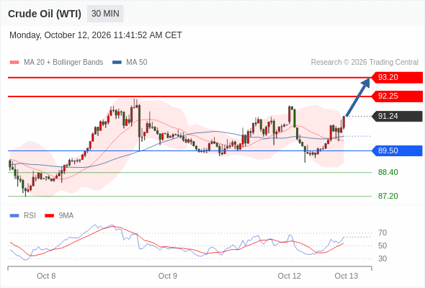Click the MA 20 + Bollinger Bands pink swatch

click(14, 63)
